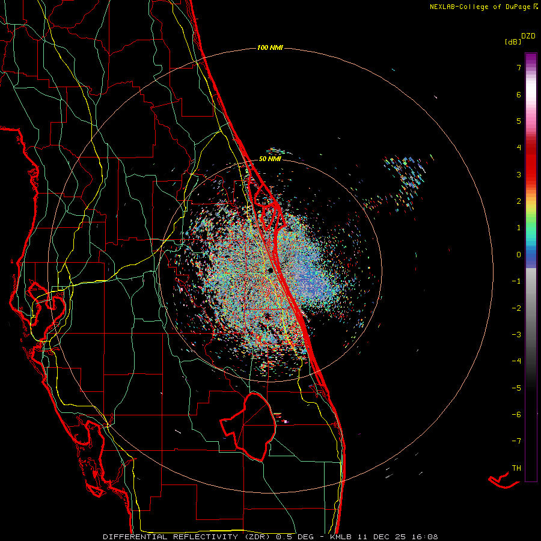Click the DZD legend title
Image resolution: width=541 pixels, height=541 pixels.
(528, 36)
